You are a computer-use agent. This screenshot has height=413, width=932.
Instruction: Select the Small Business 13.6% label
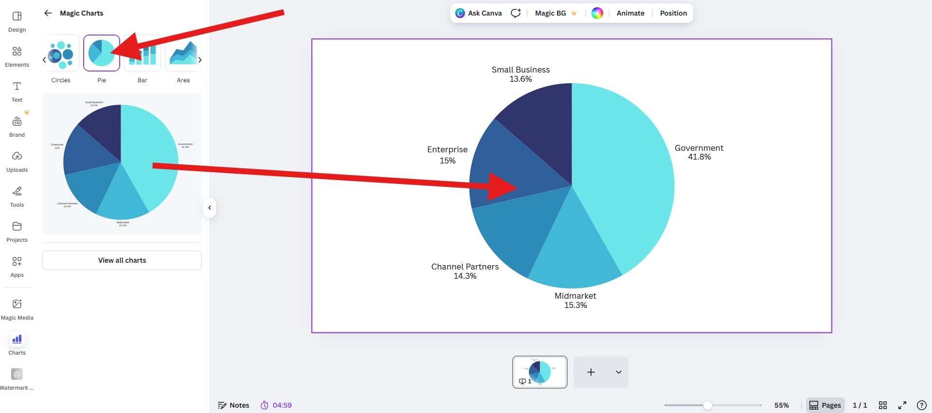[x=520, y=74]
